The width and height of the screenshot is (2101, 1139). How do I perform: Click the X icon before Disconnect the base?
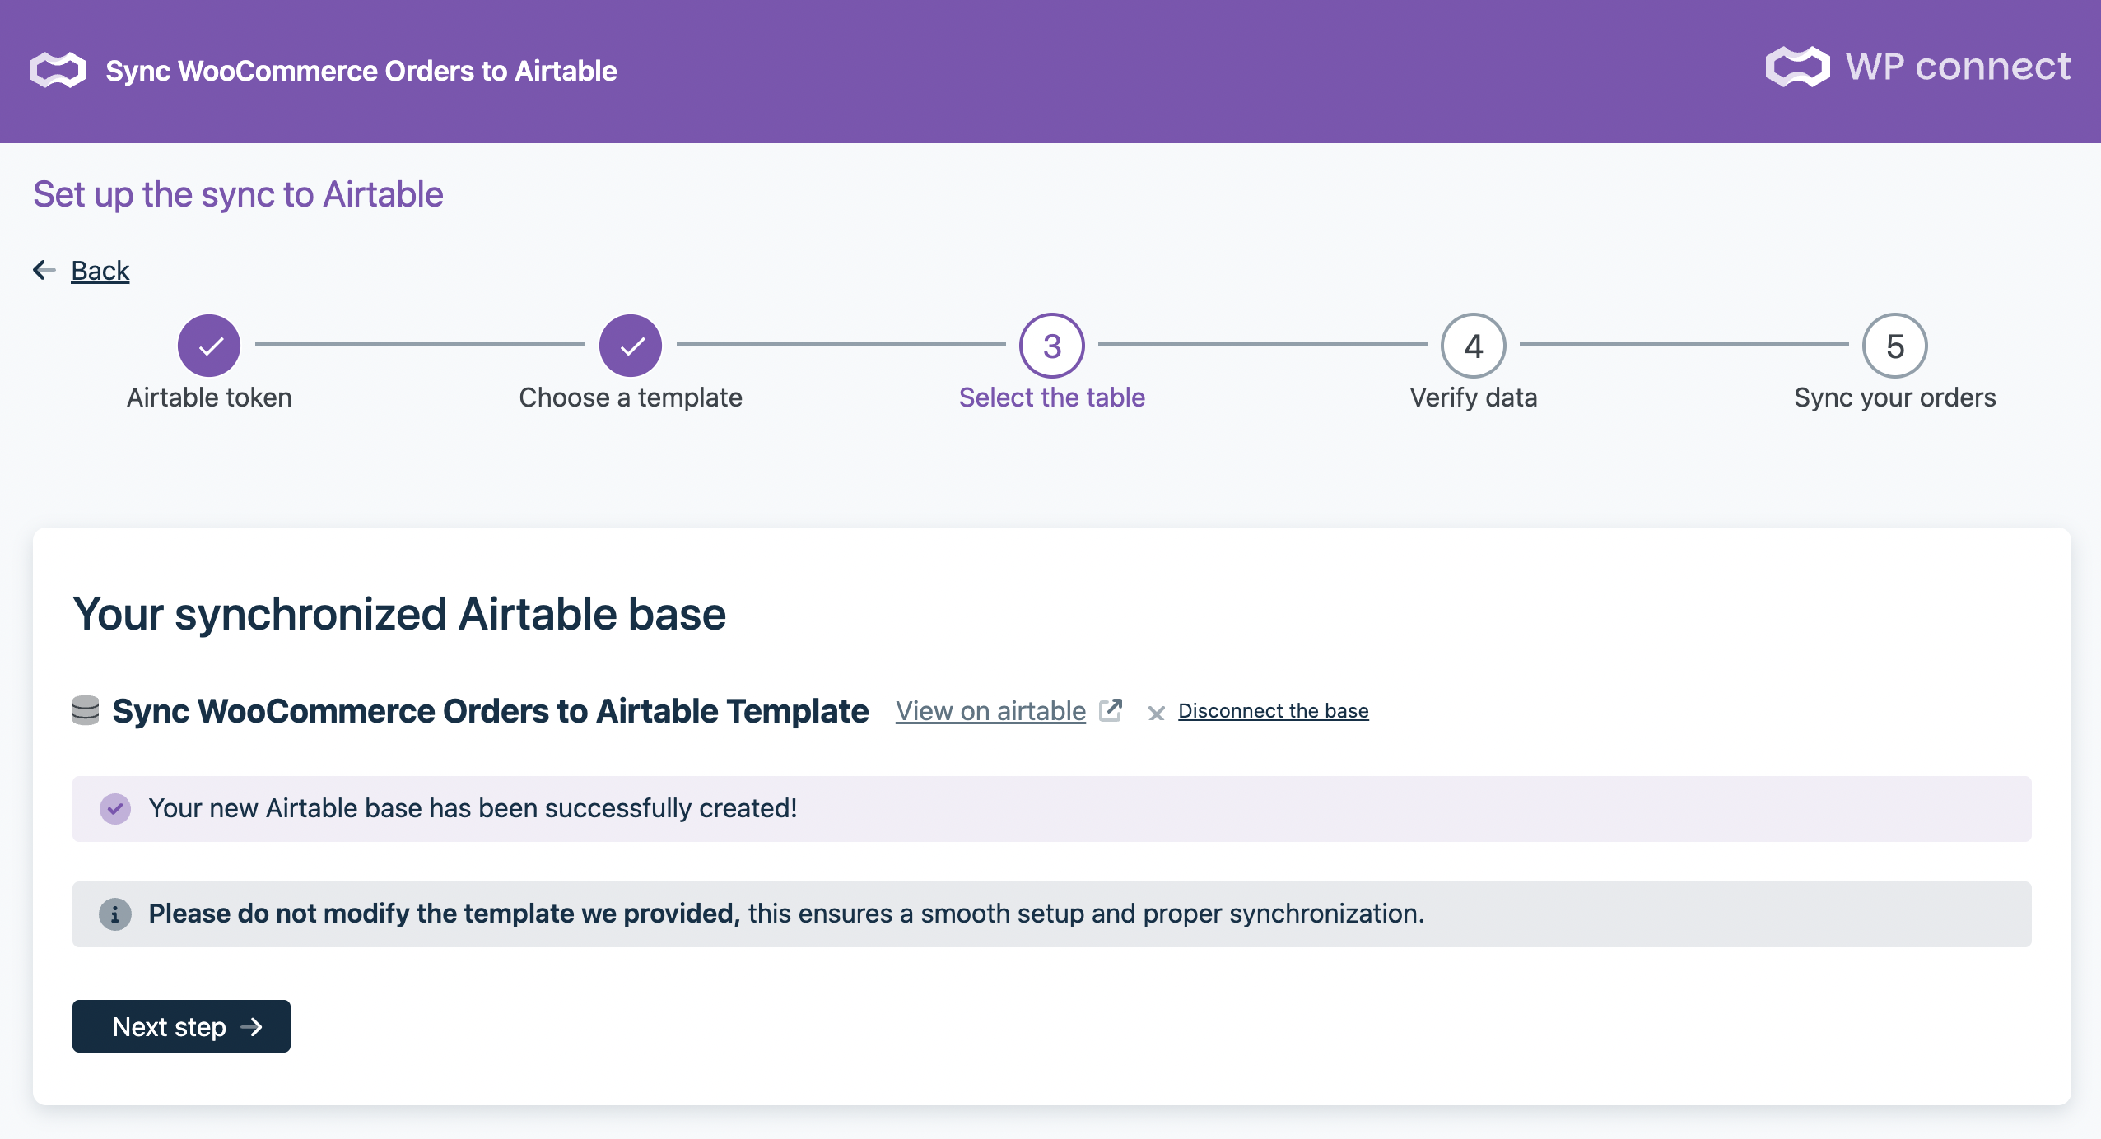[x=1156, y=713]
